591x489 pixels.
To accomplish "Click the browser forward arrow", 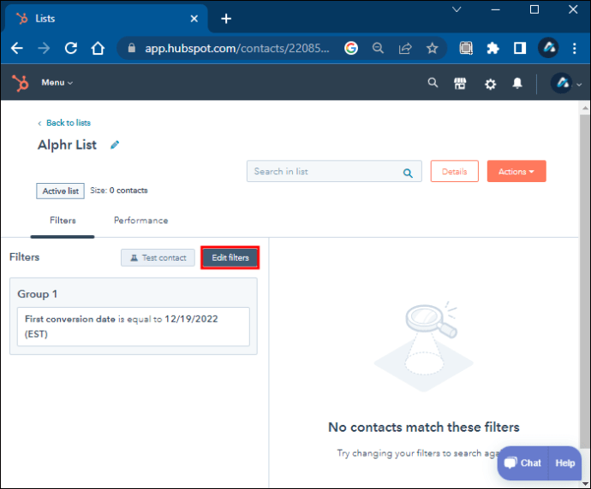I will 44,48.
